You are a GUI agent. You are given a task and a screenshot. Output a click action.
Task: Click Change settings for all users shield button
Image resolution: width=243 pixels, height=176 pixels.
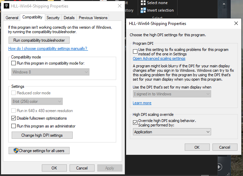pyautogui.click(x=39, y=150)
